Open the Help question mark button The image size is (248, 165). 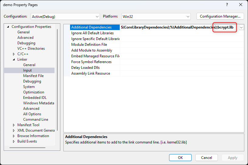tap(227, 5)
